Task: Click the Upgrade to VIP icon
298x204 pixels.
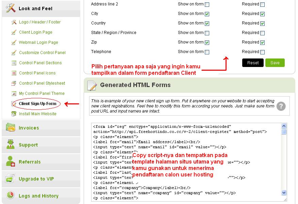Action: (x=10, y=178)
